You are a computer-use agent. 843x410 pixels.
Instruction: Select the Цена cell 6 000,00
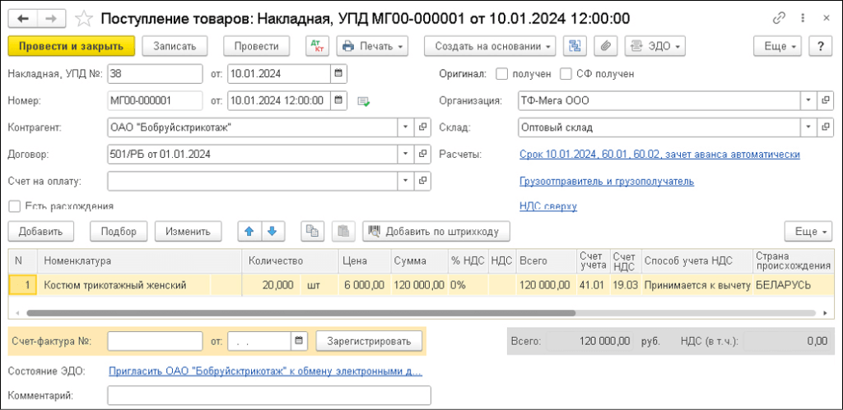click(x=363, y=285)
